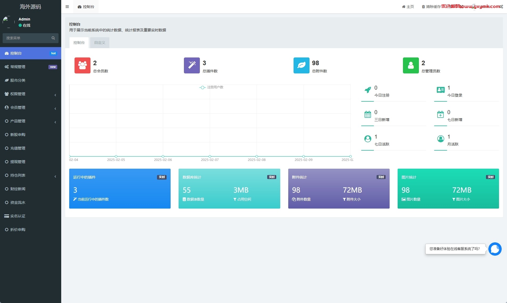Image resolution: width=507 pixels, height=303 pixels.
Task: Click the 海外源码 site title
Action: [x=30, y=7]
